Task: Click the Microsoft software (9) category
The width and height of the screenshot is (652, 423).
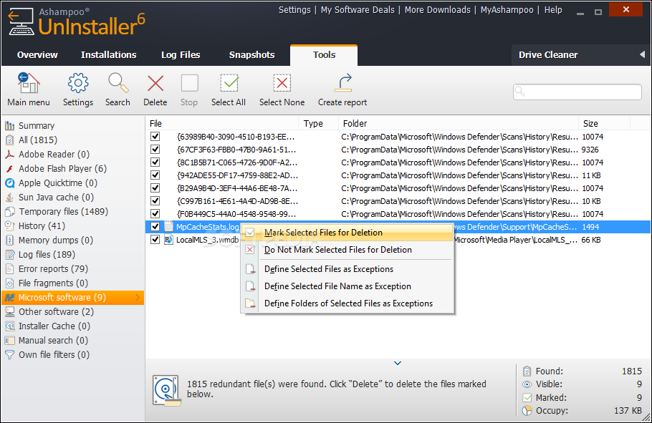Action: (x=73, y=298)
